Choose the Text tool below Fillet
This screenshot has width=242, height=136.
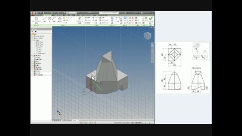66,20
